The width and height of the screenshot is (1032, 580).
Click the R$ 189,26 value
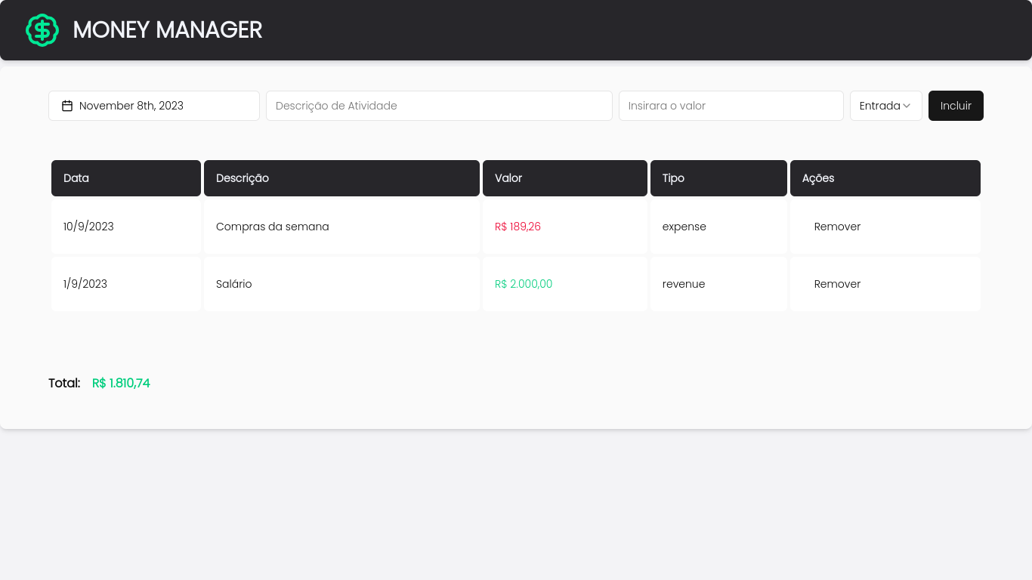tap(518, 227)
